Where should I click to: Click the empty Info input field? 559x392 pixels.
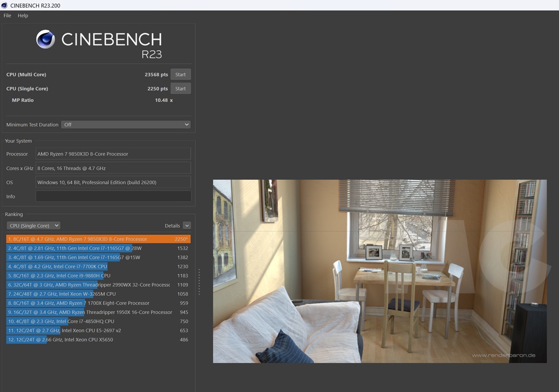point(113,196)
